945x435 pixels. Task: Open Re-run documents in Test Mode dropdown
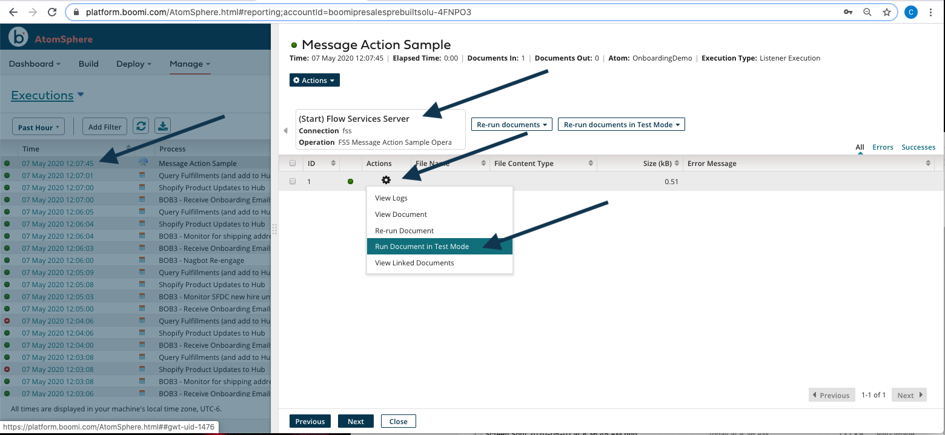(622, 124)
